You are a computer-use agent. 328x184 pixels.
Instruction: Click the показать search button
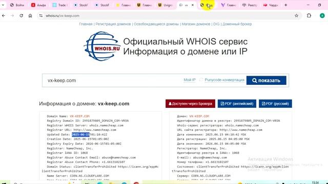point(266,80)
